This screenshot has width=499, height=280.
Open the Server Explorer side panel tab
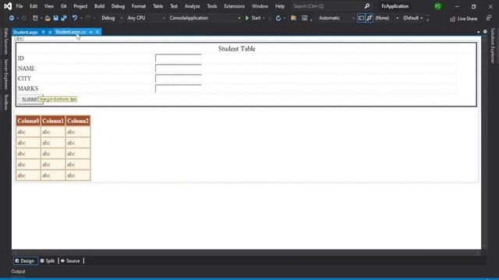click(x=5, y=74)
